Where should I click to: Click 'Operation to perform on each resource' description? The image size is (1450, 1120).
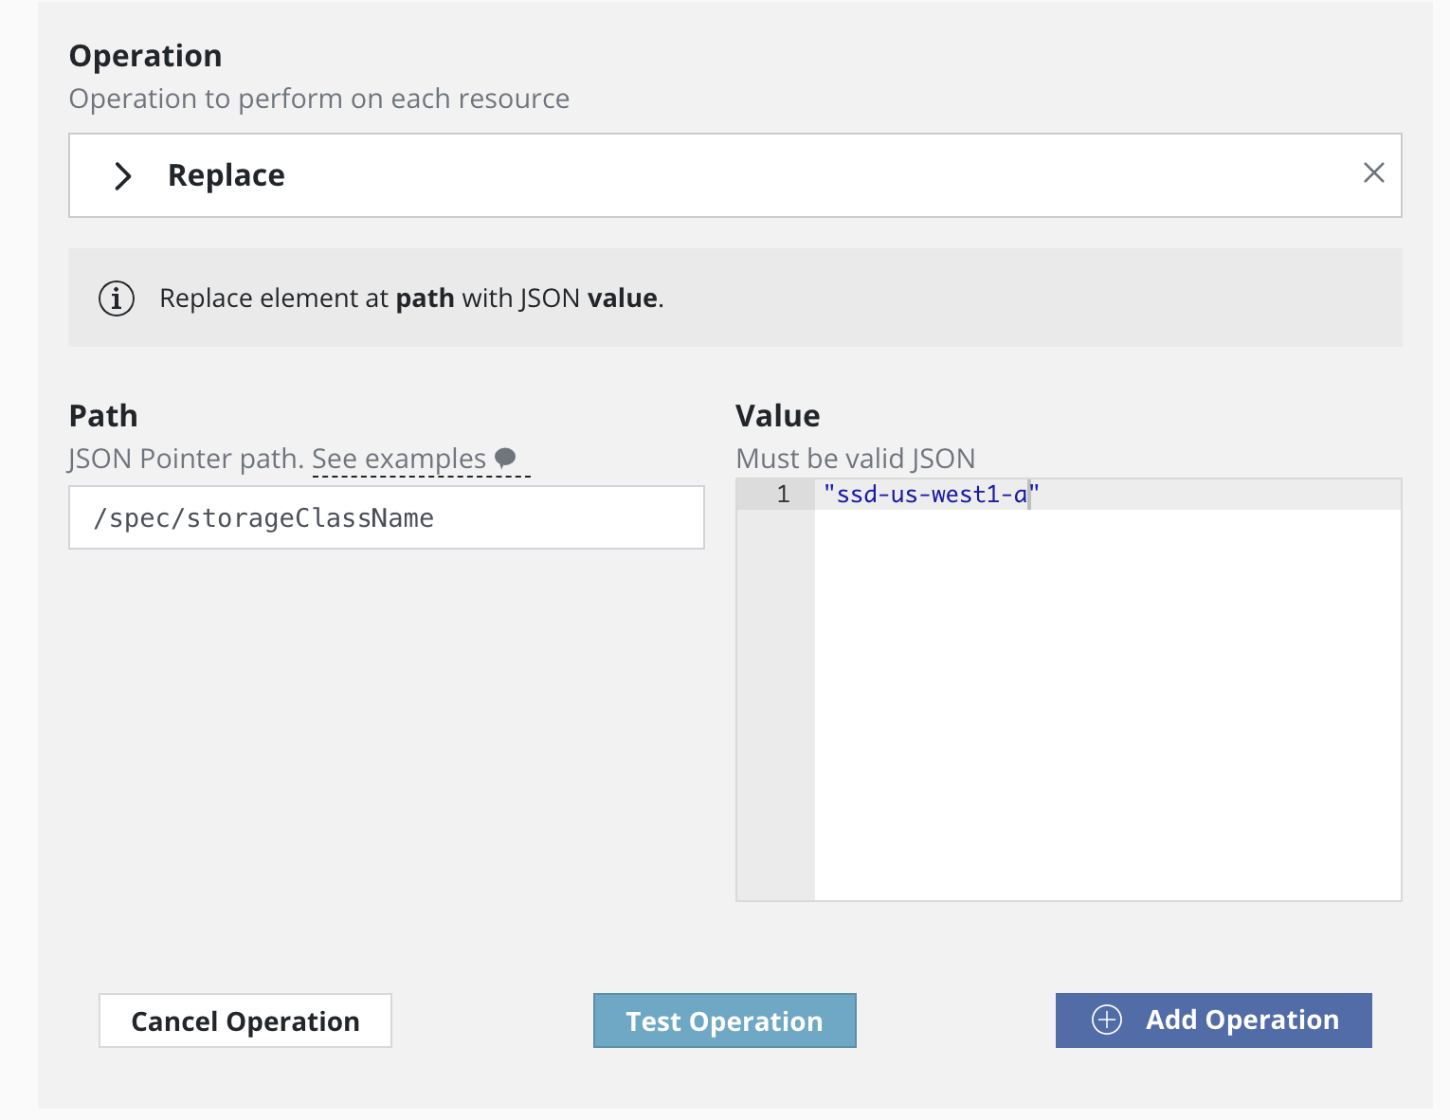coord(318,99)
